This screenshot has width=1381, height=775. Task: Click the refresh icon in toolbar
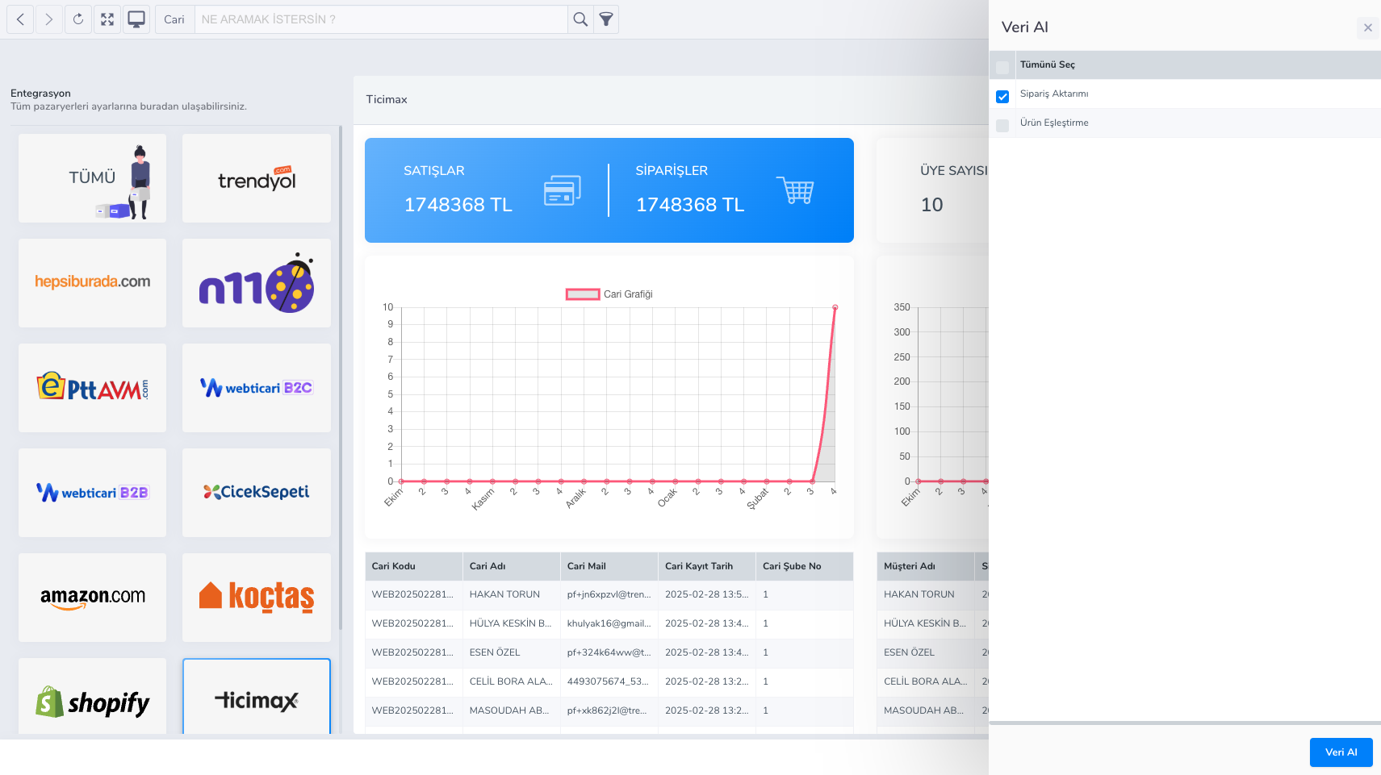[x=78, y=19]
